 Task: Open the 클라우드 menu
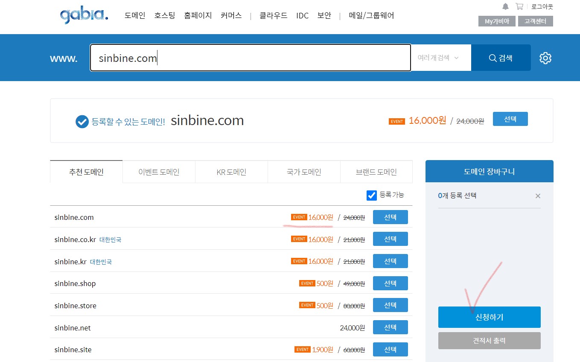click(274, 16)
